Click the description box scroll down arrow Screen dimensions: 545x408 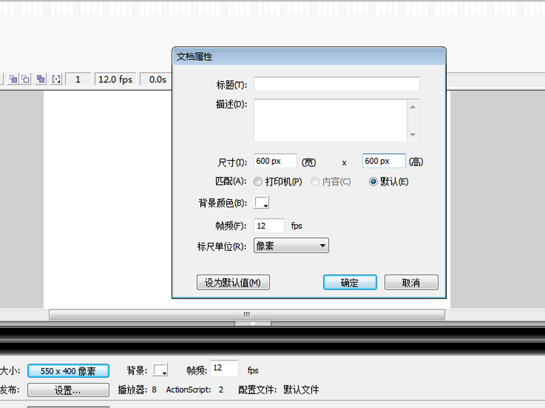(413, 135)
